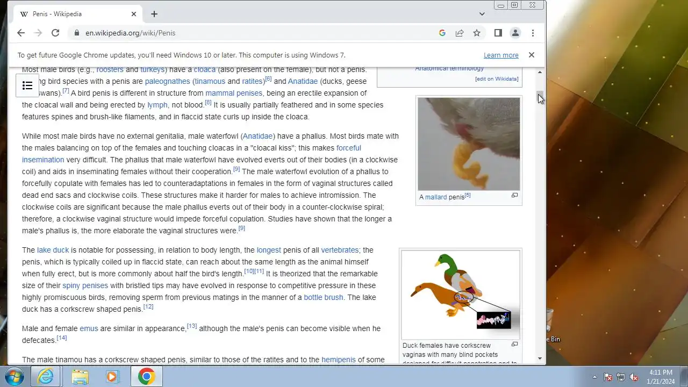688x387 pixels.
Task: Open the muted volume icon in tray
Action: [x=634, y=377]
